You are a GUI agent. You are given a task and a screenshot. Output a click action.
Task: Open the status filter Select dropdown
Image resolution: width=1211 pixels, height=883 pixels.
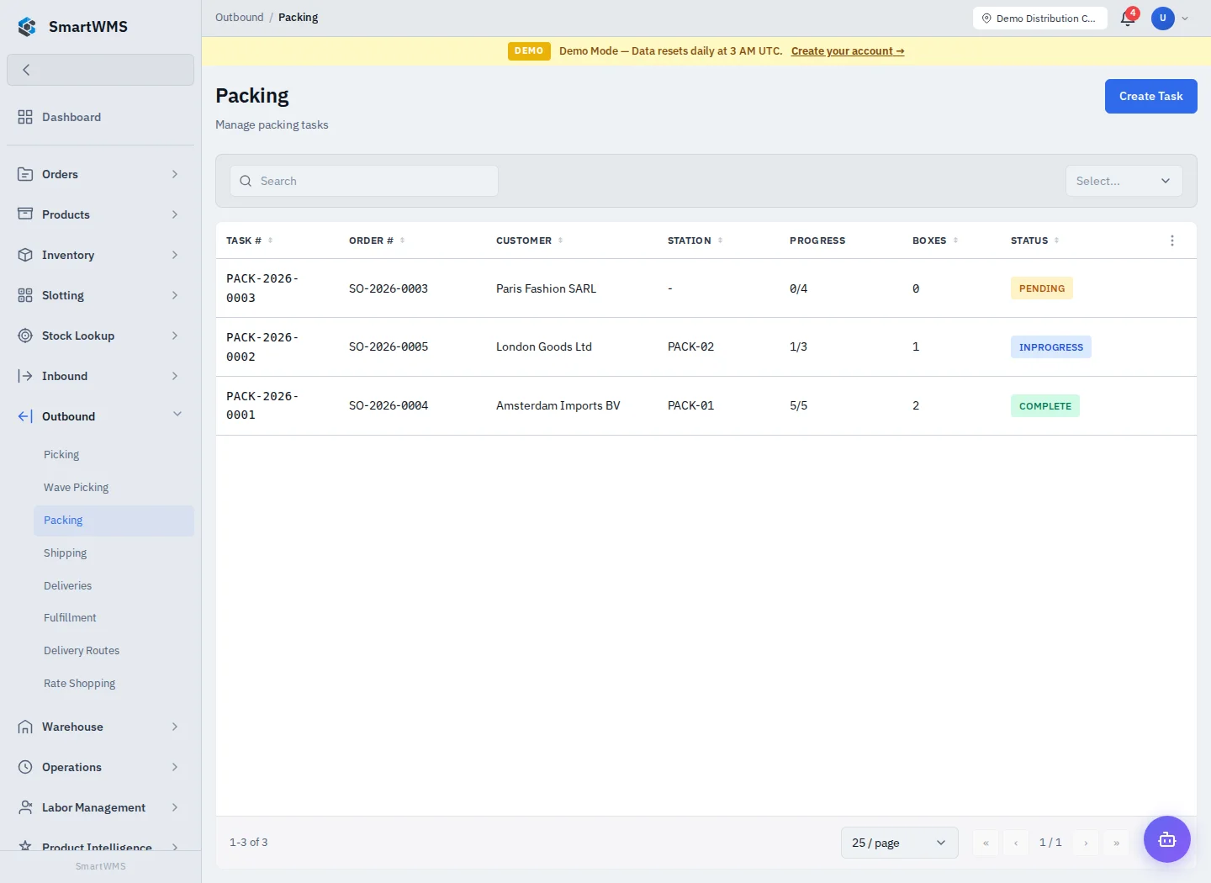(1124, 181)
